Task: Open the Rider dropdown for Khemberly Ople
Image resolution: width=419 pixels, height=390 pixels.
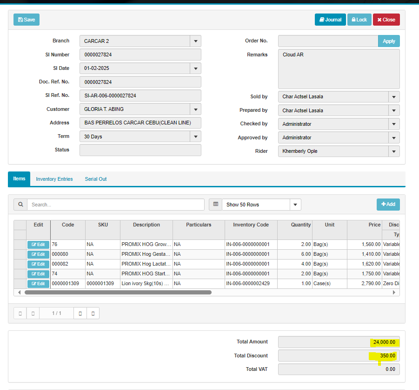Action: click(x=394, y=151)
